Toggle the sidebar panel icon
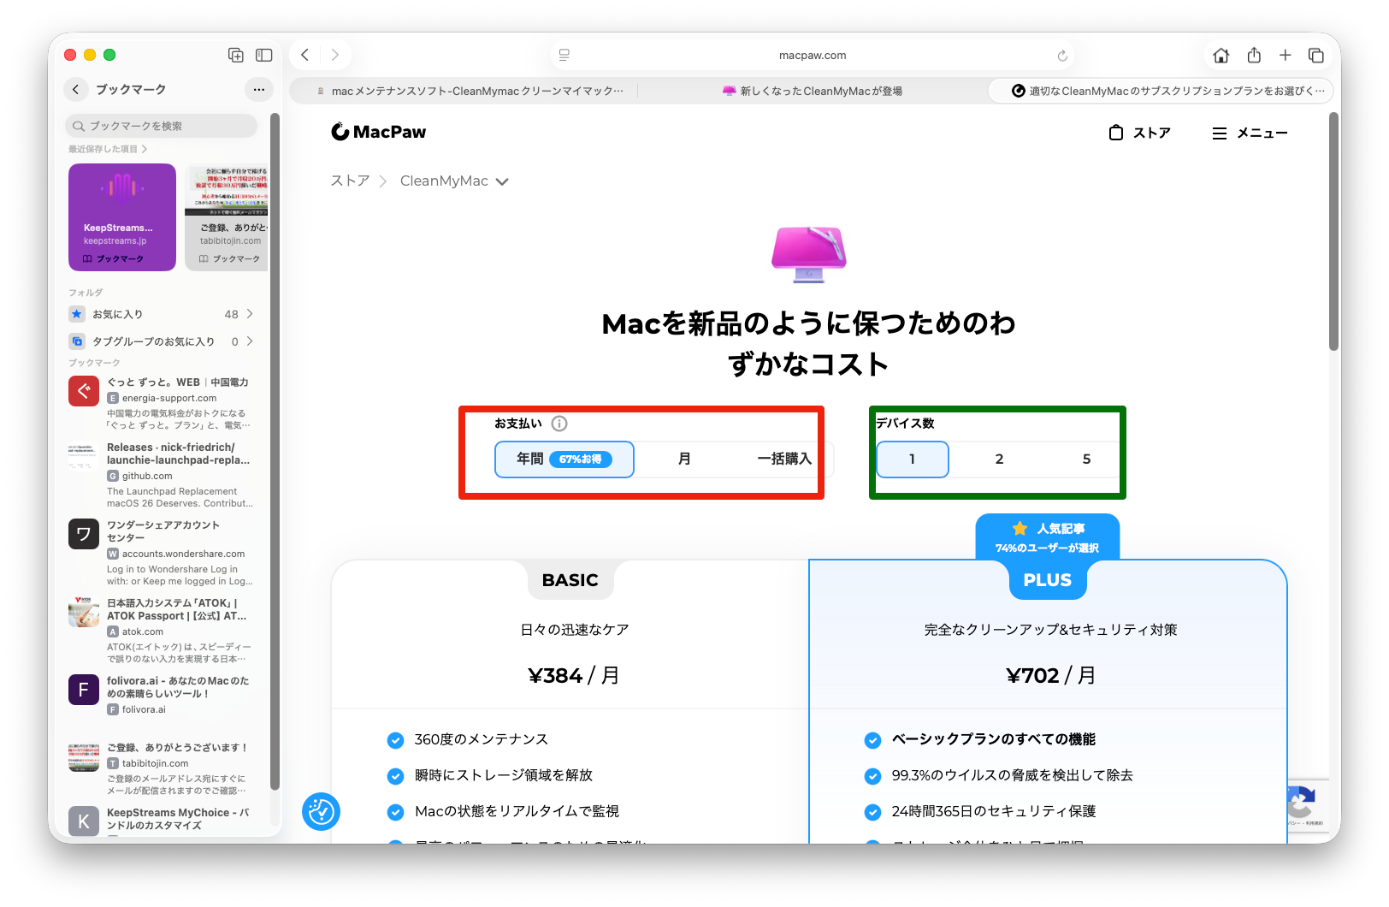The width and height of the screenshot is (1389, 907). coord(264,56)
